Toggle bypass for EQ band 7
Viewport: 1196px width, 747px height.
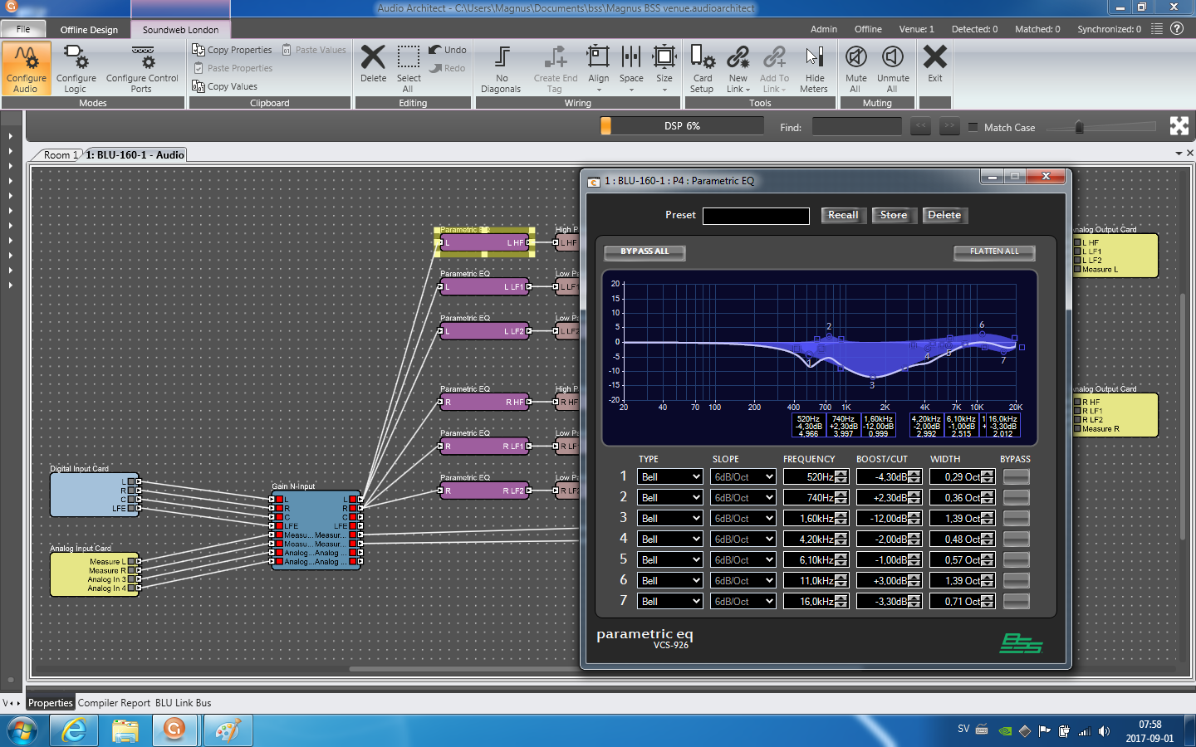pos(1016,601)
